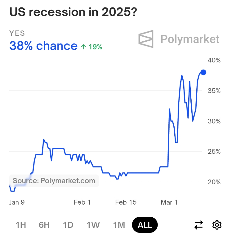
Task: Click the green up arrow indicator
Action: 83,47
